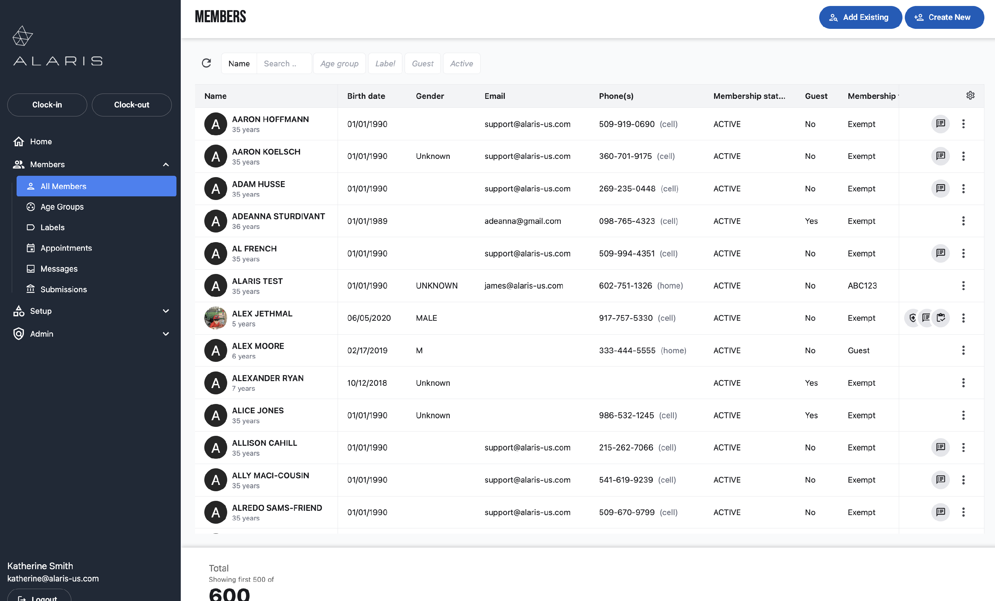Click the Create New button
Screen dimensions: 995x601
pyautogui.click(x=944, y=17)
